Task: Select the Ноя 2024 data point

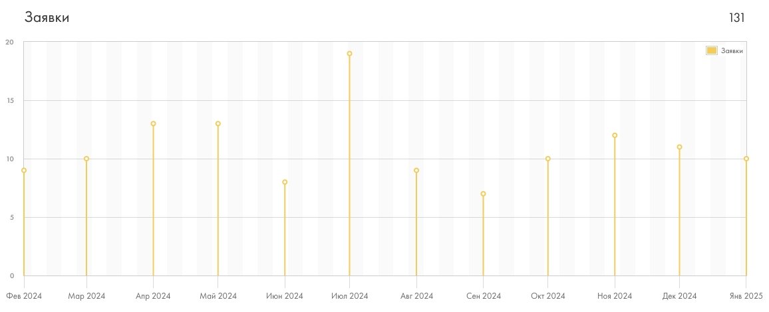Action: point(615,135)
